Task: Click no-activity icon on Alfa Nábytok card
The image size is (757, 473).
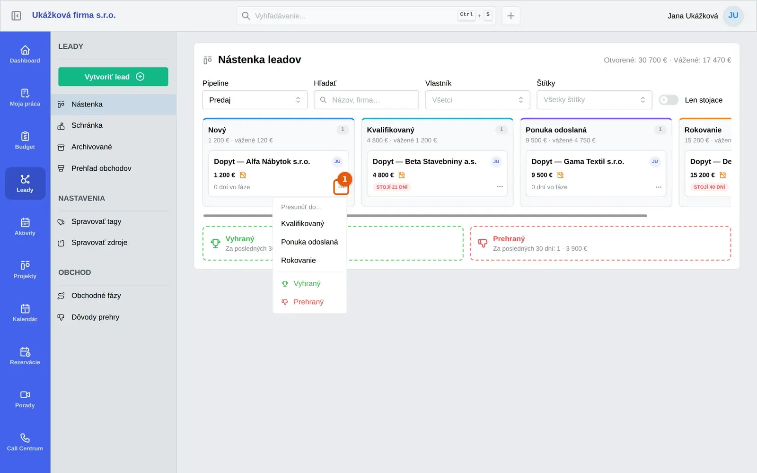Action: click(243, 175)
